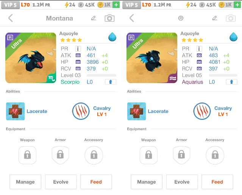Tap the Cavalry claw icon in right panel
242x195 pixels.
202,111
